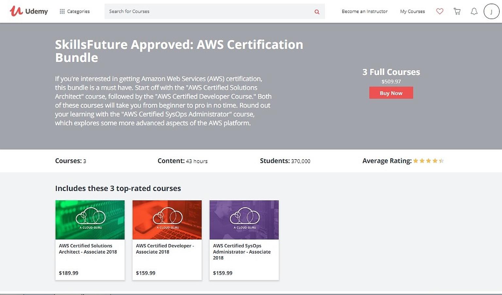Click the search magnifier icon
Image resolution: width=502 pixels, height=295 pixels.
316,12
